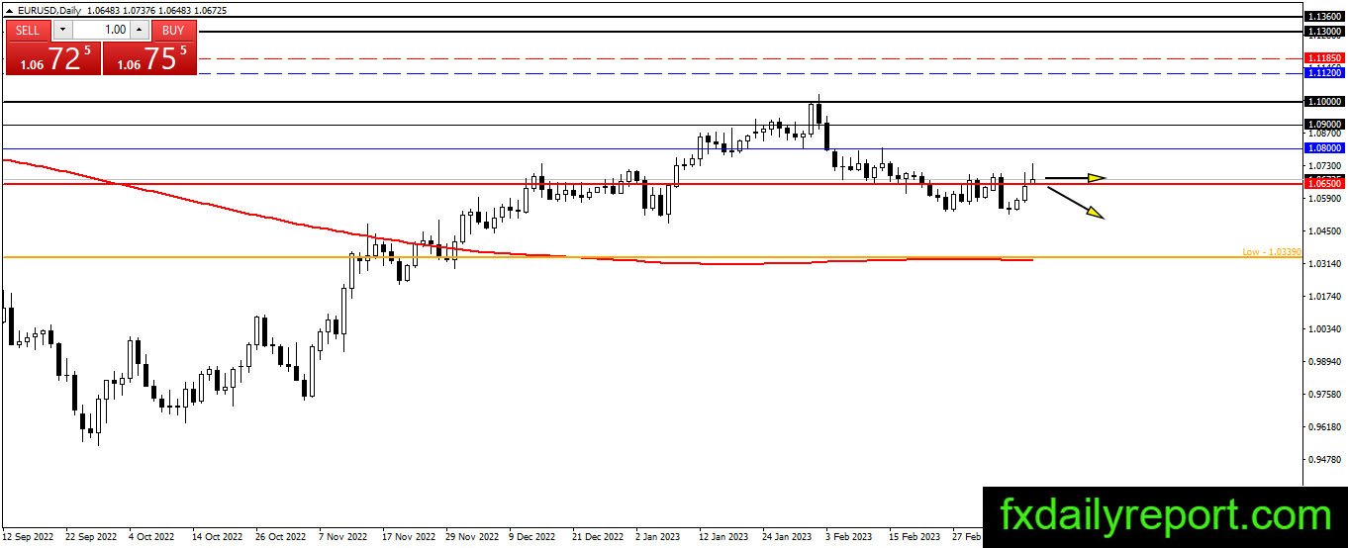Click the SELL button

coord(28,30)
